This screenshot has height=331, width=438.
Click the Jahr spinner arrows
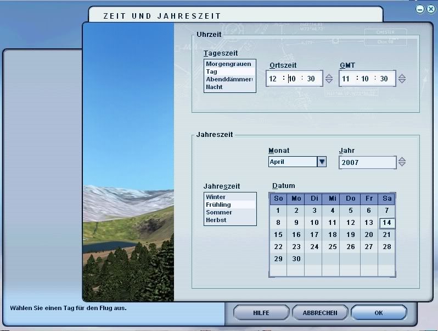tap(402, 162)
